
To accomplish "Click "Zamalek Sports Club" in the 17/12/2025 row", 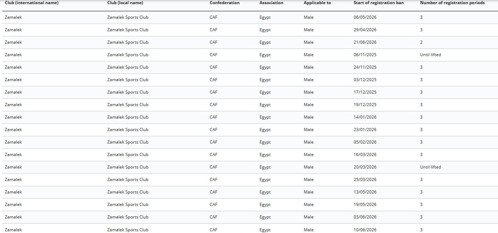I will click(x=128, y=92).
